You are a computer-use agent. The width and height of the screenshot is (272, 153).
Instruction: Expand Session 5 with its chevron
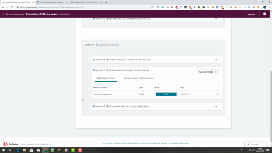pos(216,18)
